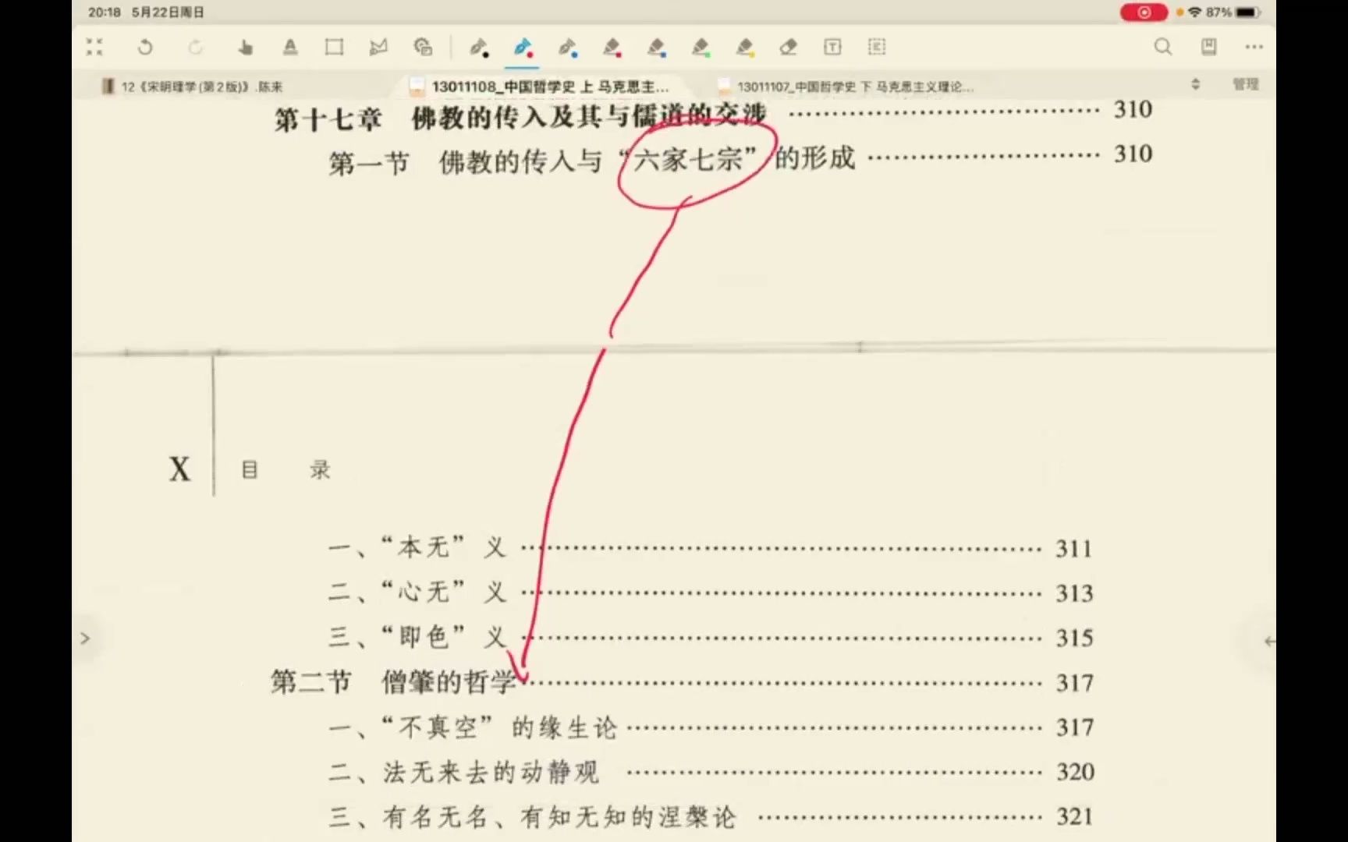This screenshot has width=1348, height=842.
Task: Choose the blue pen tool
Action: coord(567,48)
